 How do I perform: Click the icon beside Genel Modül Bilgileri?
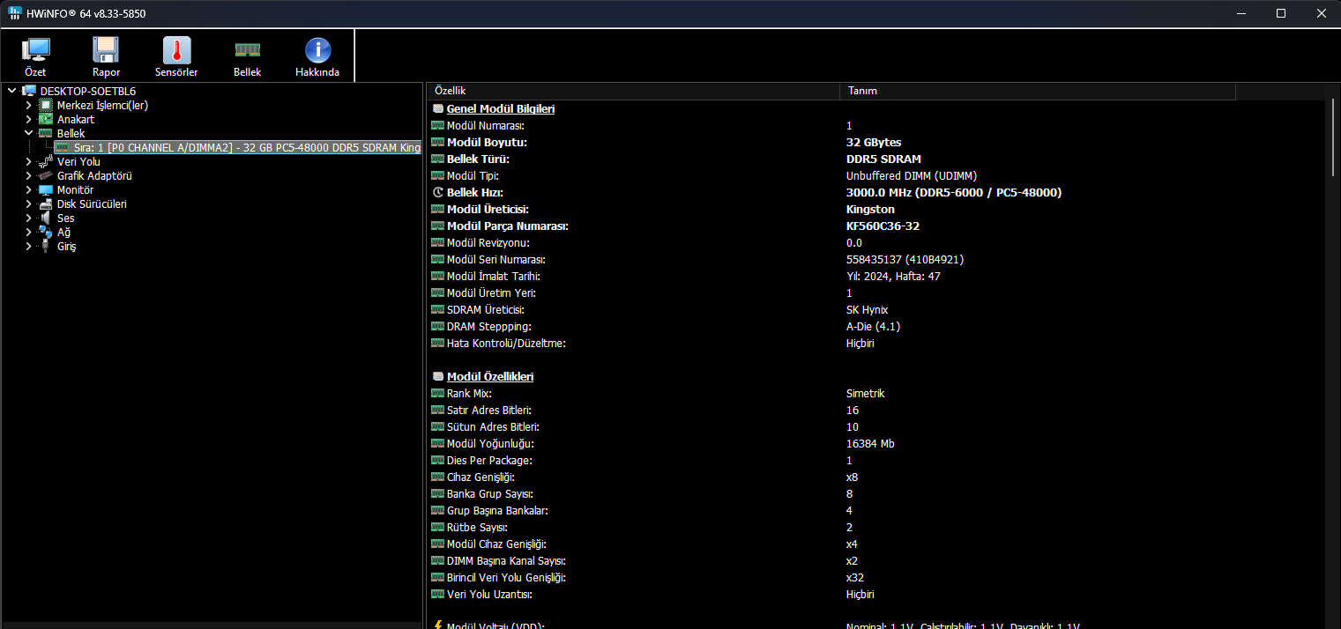point(438,108)
